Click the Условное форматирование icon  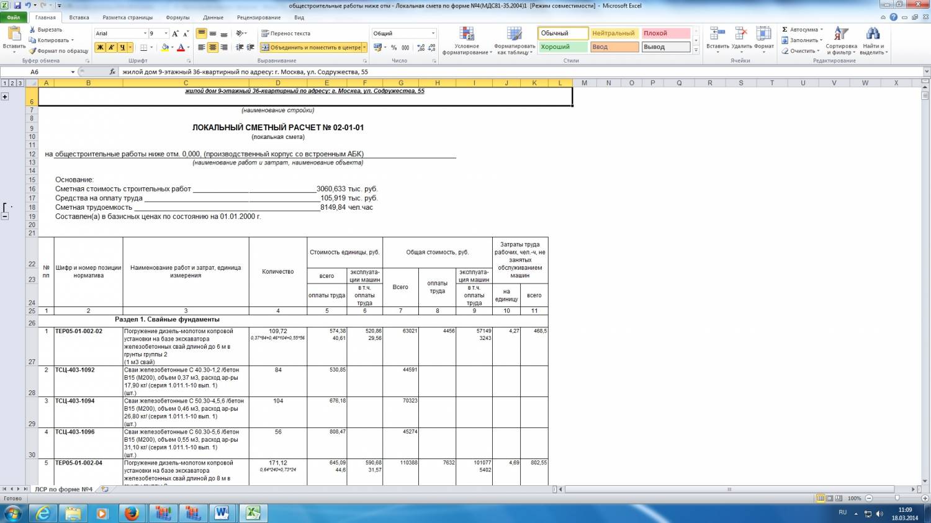coord(466,34)
